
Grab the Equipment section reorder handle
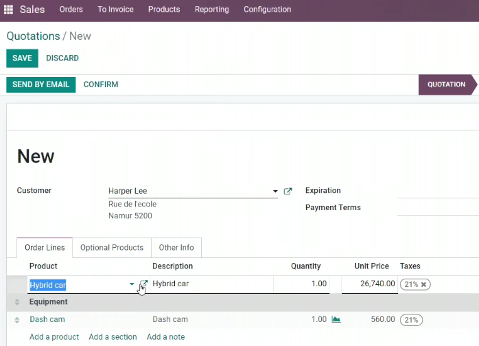pos(17,302)
